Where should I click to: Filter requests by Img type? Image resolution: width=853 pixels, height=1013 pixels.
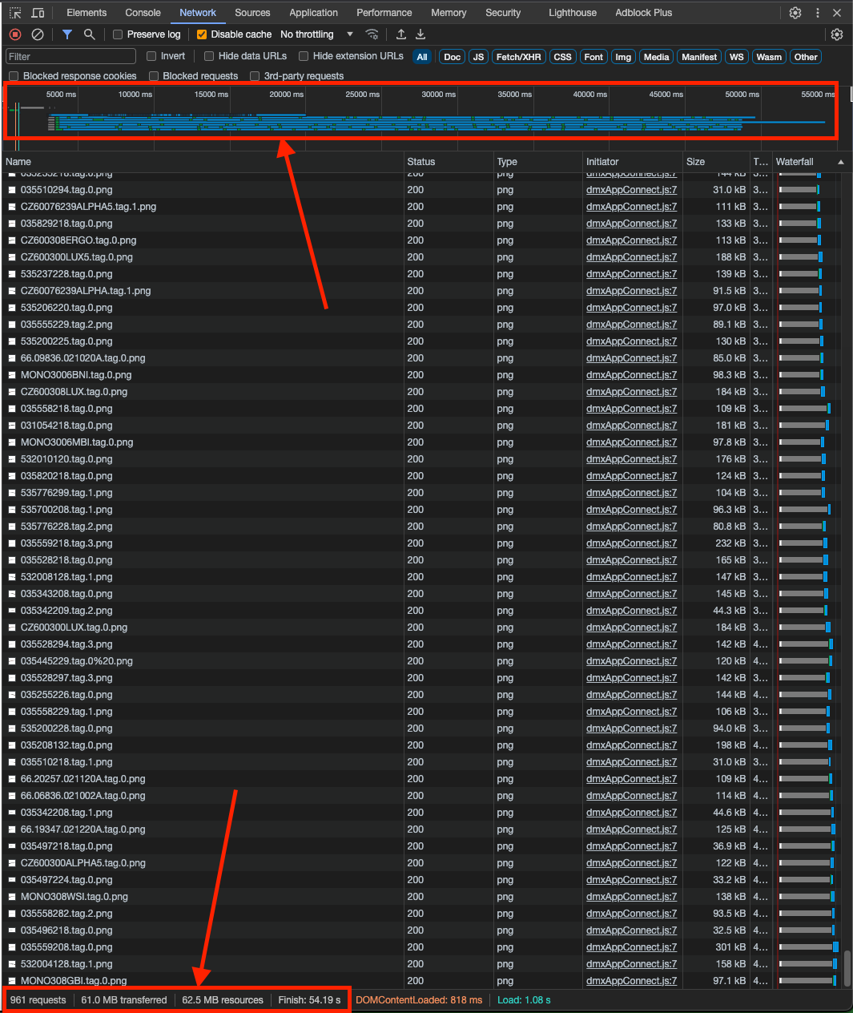click(623, 57)
